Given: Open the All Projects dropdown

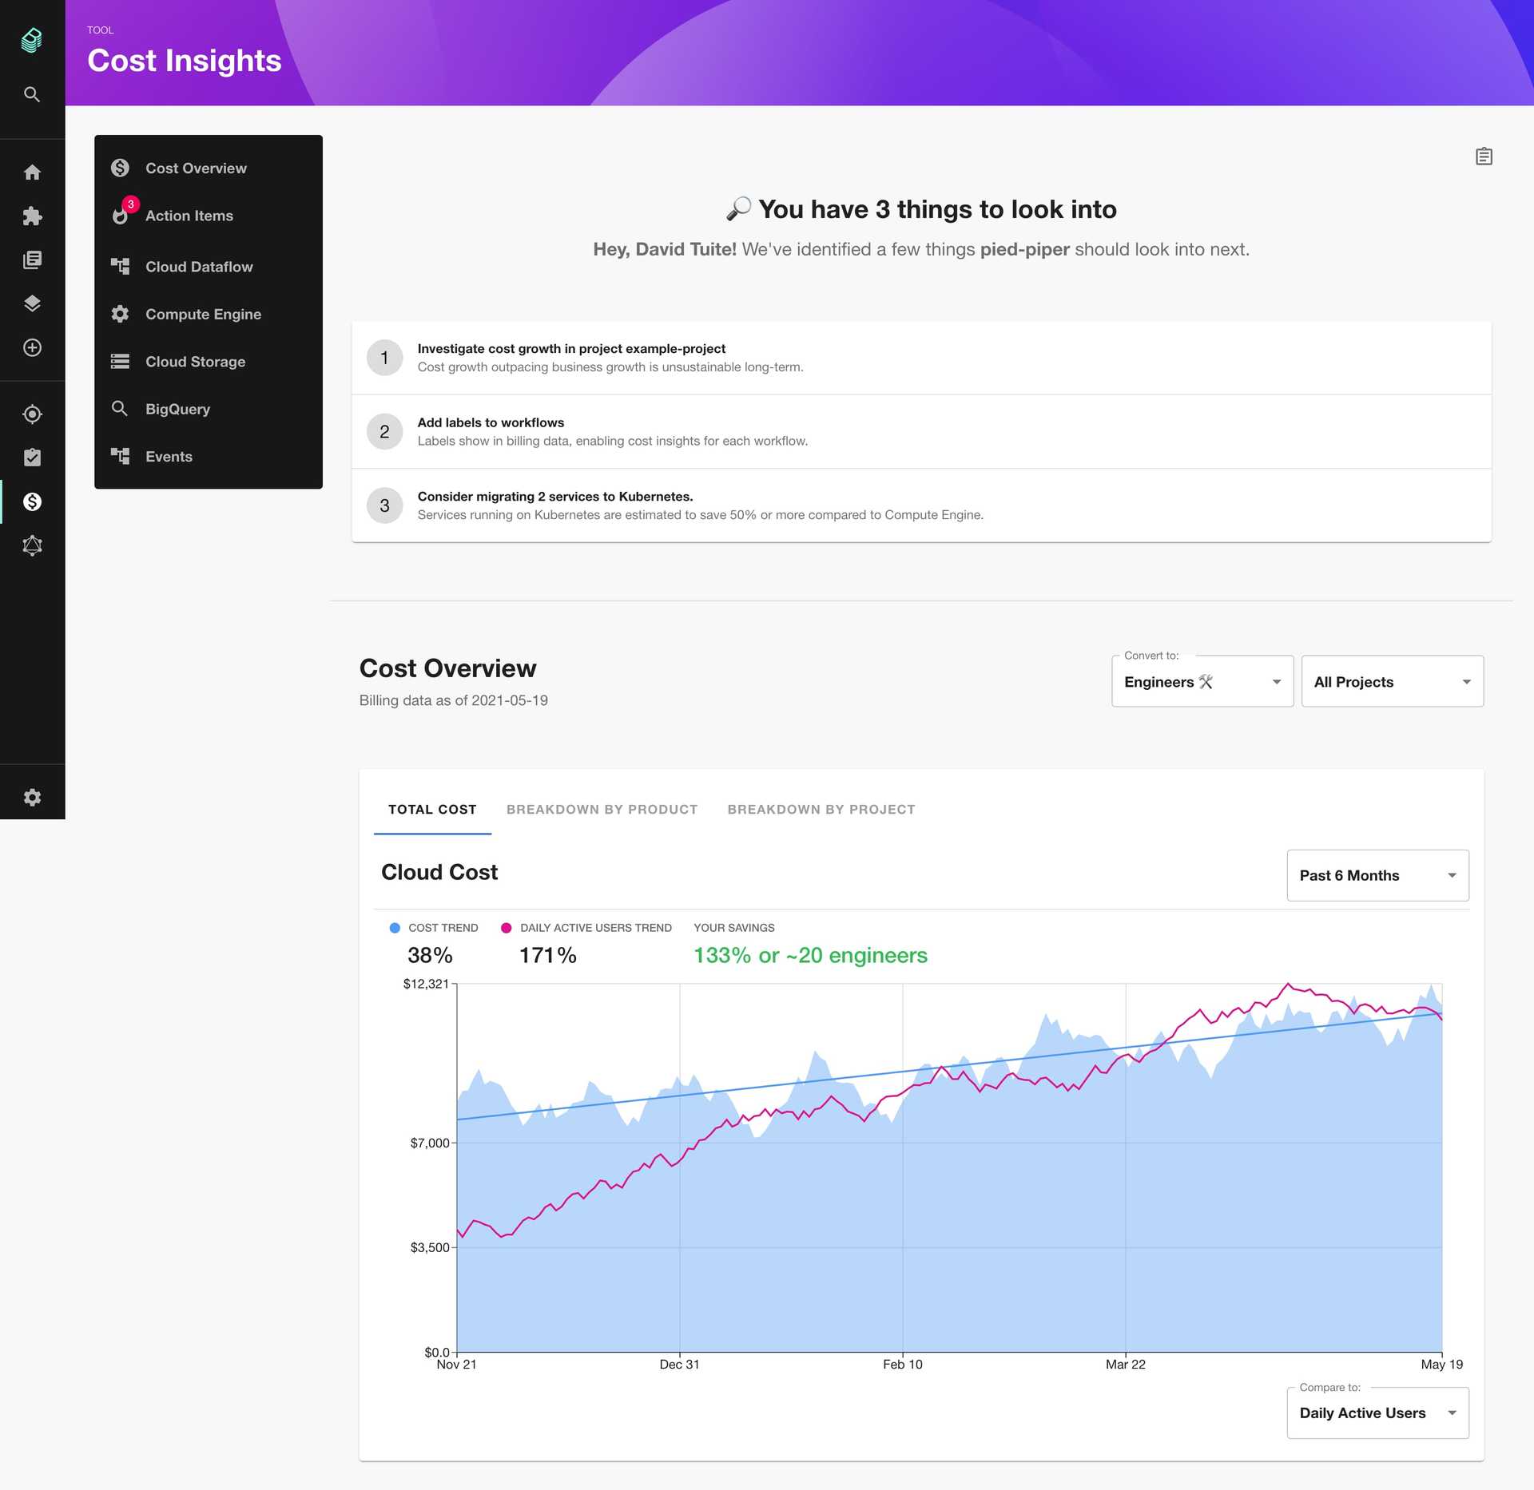Looking at the screenshot, I should point(1393,682).
